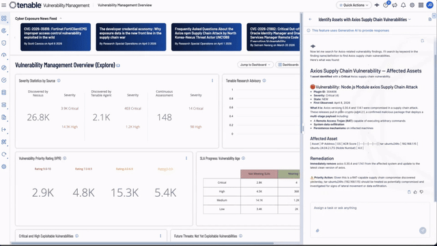Click the info icon beside Severity Statistics by Source
The image size is (437, 246).
coord(59,81)
